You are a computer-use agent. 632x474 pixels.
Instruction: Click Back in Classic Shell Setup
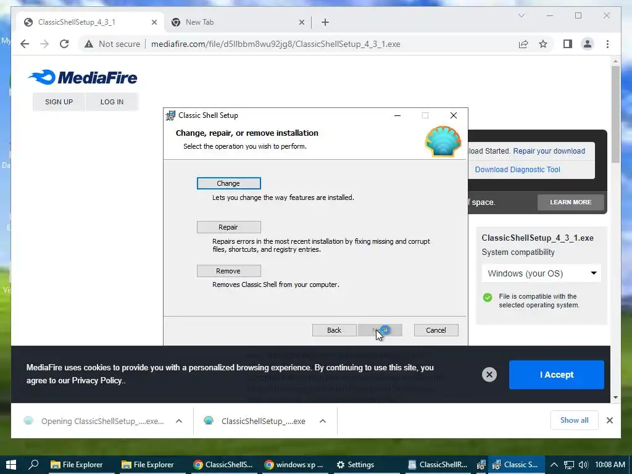click(x=334, y=330)
